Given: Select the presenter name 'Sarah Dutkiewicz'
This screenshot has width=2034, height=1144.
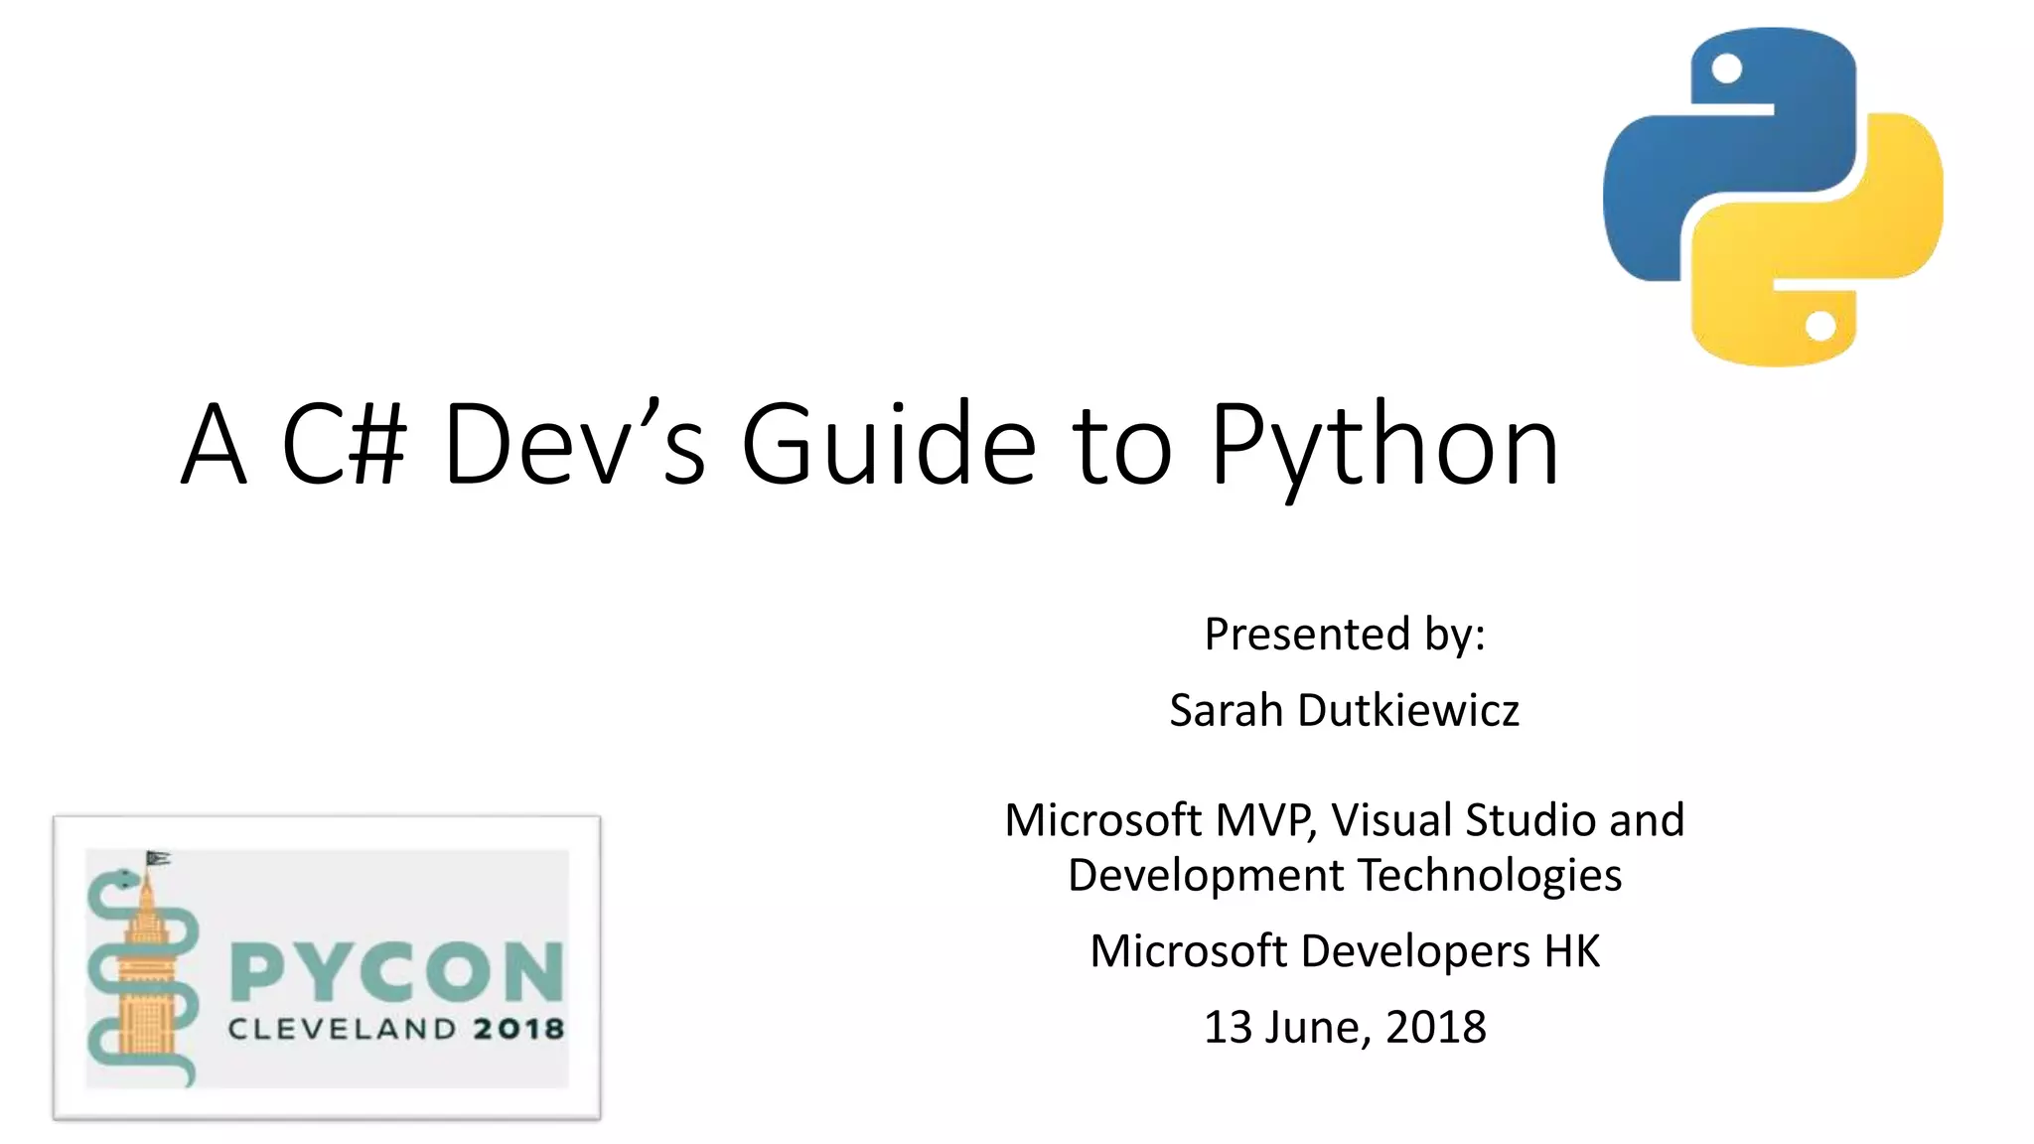Looking at the screenshot, I should tap(1344, 710).
